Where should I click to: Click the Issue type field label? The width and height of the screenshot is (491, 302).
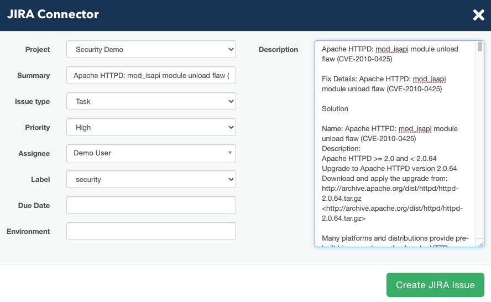click(32, 102)
